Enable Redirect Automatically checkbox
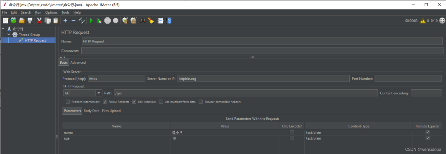Screen dimensions: 446x154 (68, 102)
